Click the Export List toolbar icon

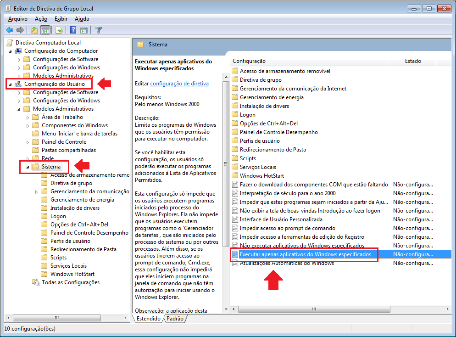coord(59,30)
